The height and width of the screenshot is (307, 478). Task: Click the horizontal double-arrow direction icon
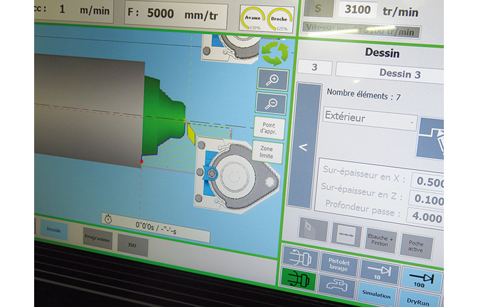(346, 234)
